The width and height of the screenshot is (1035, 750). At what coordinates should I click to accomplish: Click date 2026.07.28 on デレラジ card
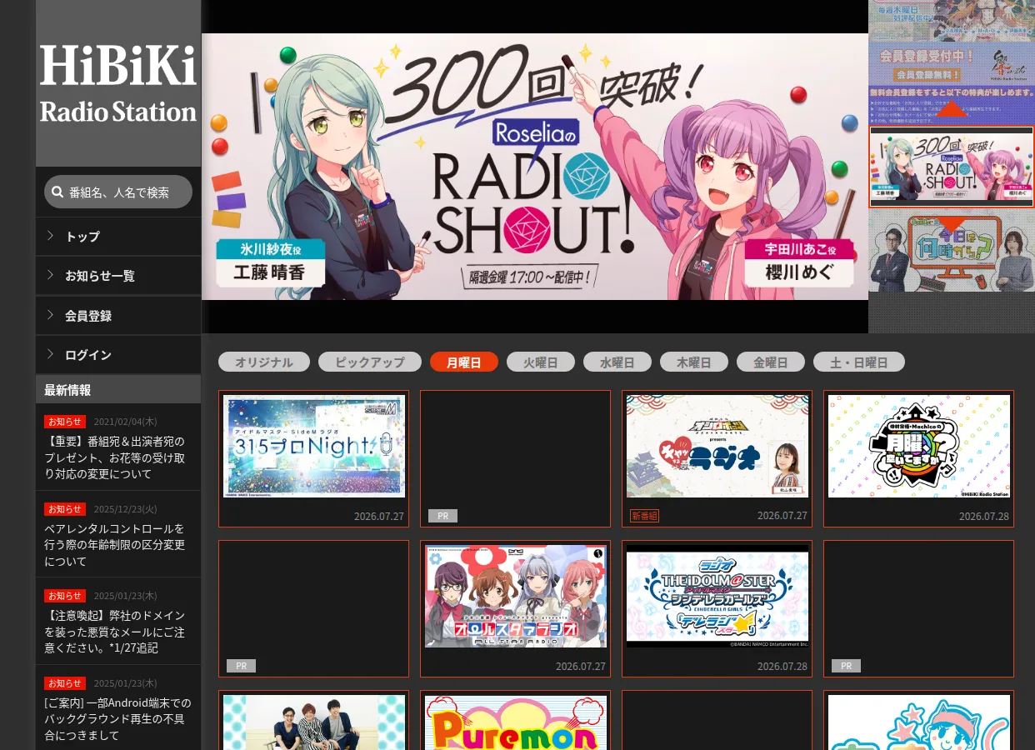tap(782, 667)
